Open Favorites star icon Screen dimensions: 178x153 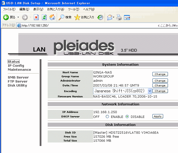tap(77, 17)
